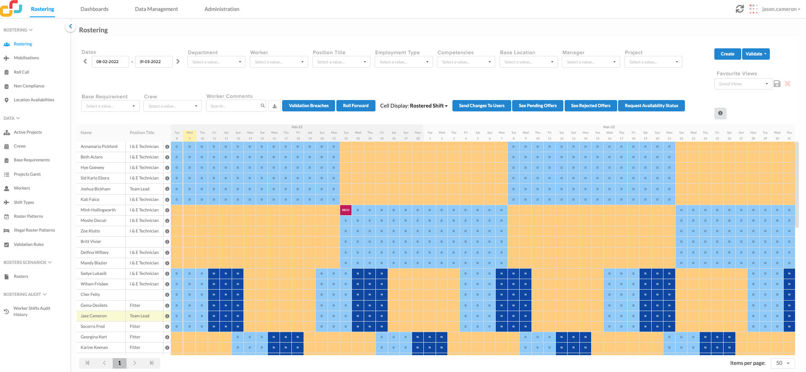Open the Project dropdown

pyautogui.click(x=653, y=62)
